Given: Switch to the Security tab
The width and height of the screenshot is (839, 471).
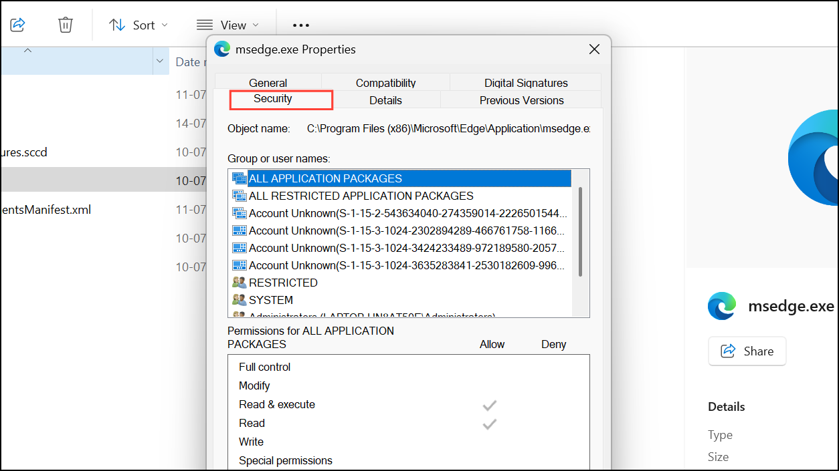Looking at the screenshot, I should click(x=273, y=99).
